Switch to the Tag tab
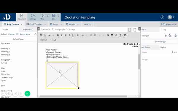This screenshot has height=111, width=178. [x=164, y=29]
